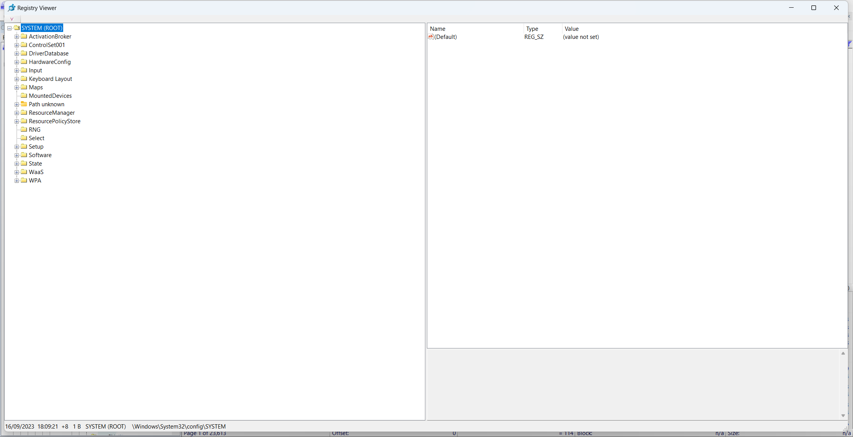Expand the ControlSet001 key
The width and height of the screenshot is (853, 437).
click(x=17, y=45)
